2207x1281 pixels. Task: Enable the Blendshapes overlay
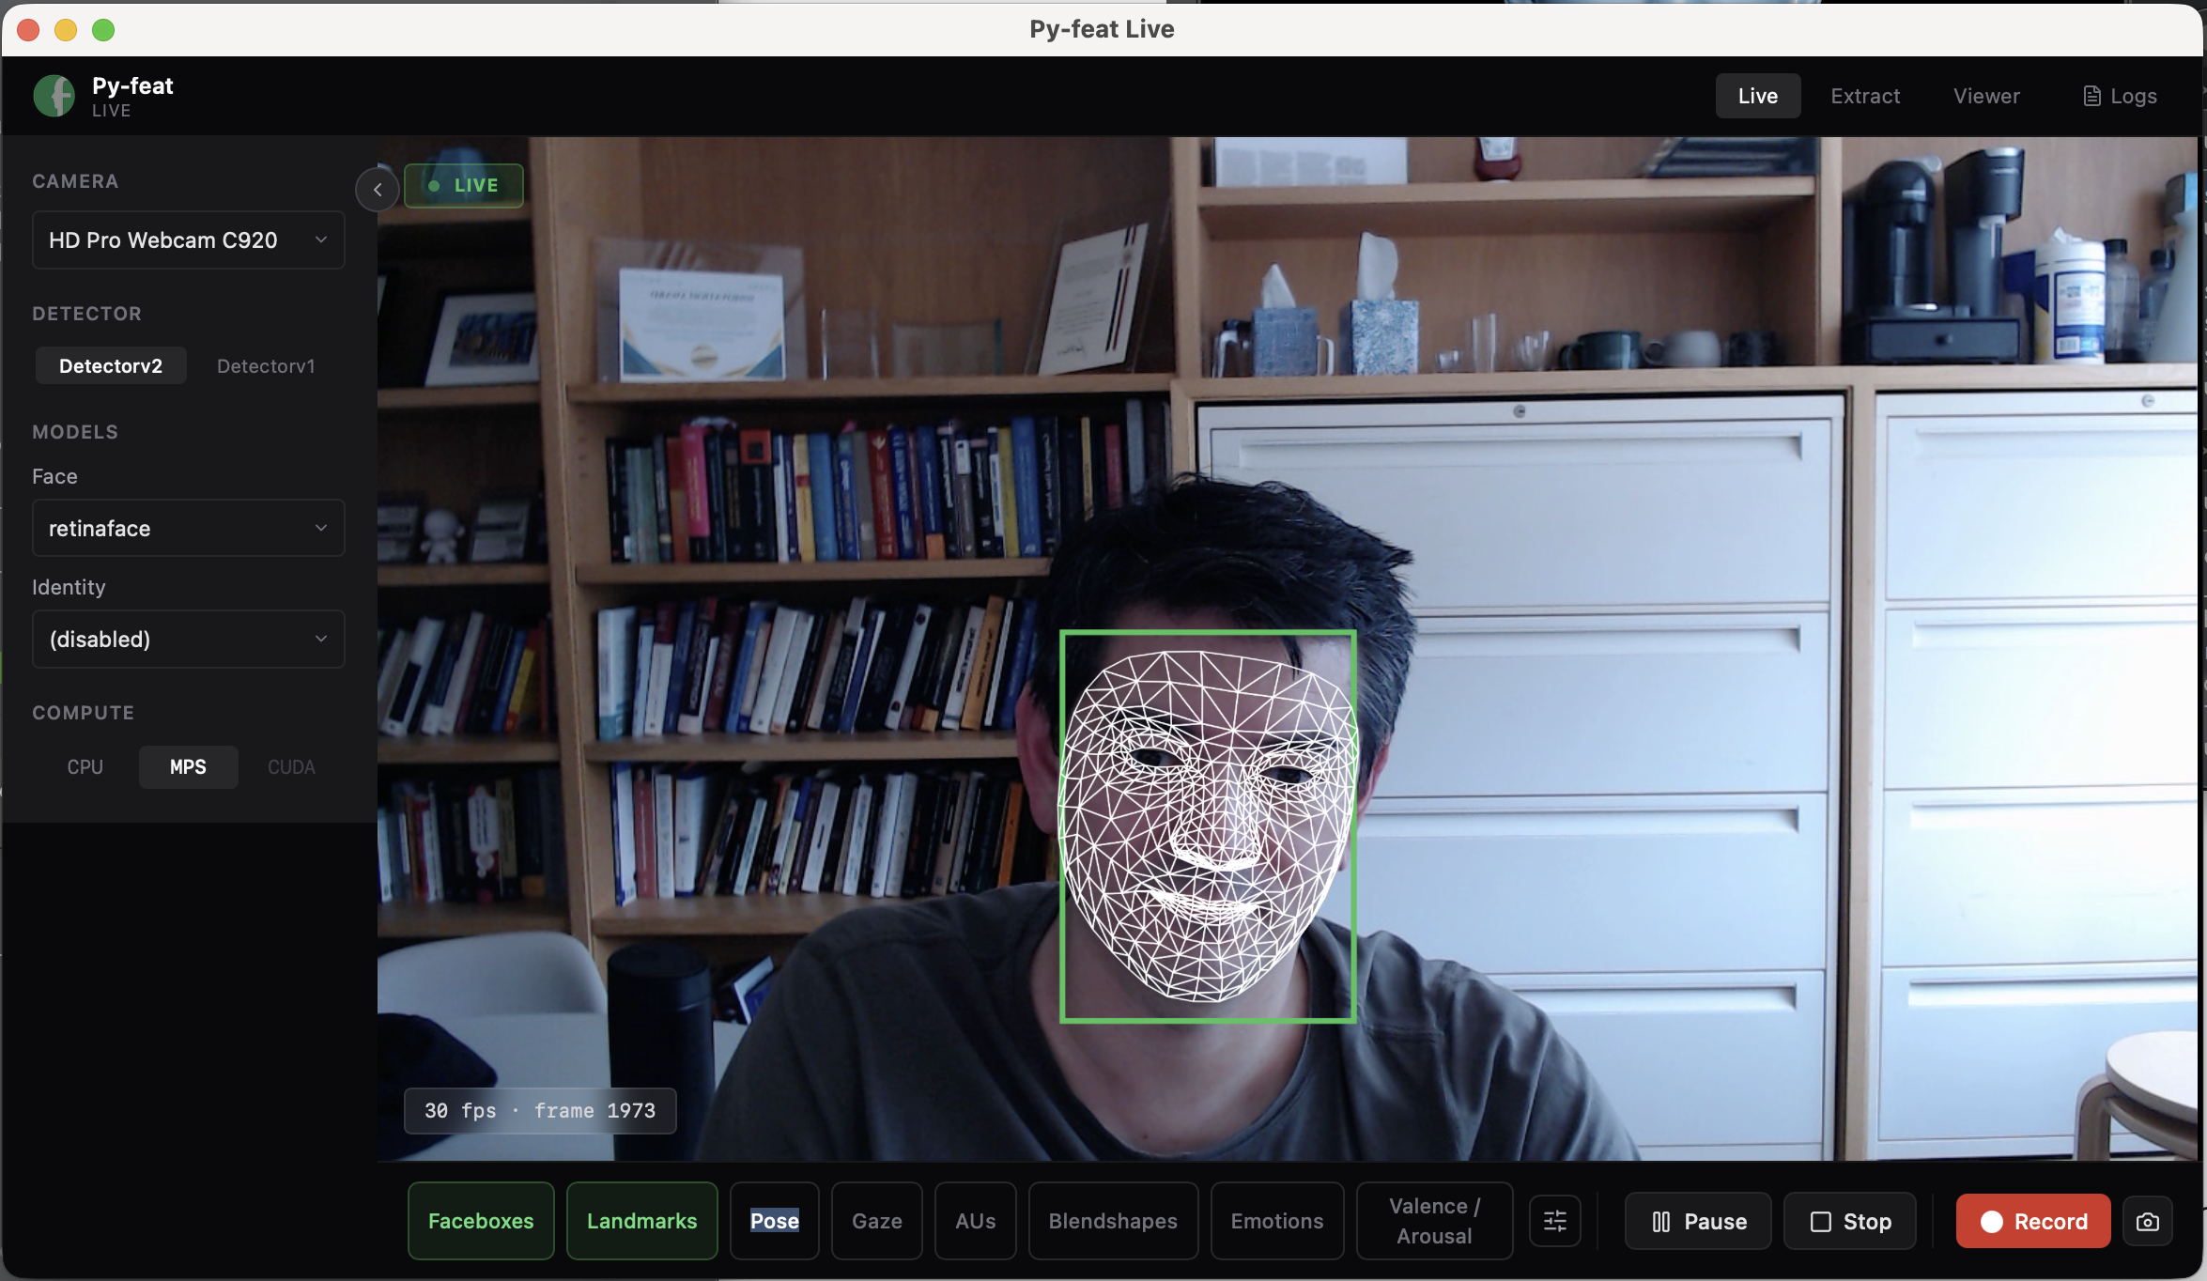[1113, 1221]
